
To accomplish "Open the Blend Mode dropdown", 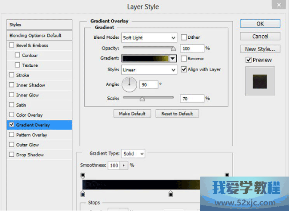I will 149,38.
